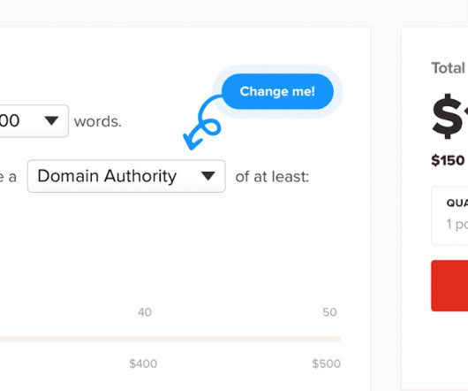This screenshot has height=391, width=468.
Task: Click the 'of at least:' label
Action: click(x=272, y=177)
